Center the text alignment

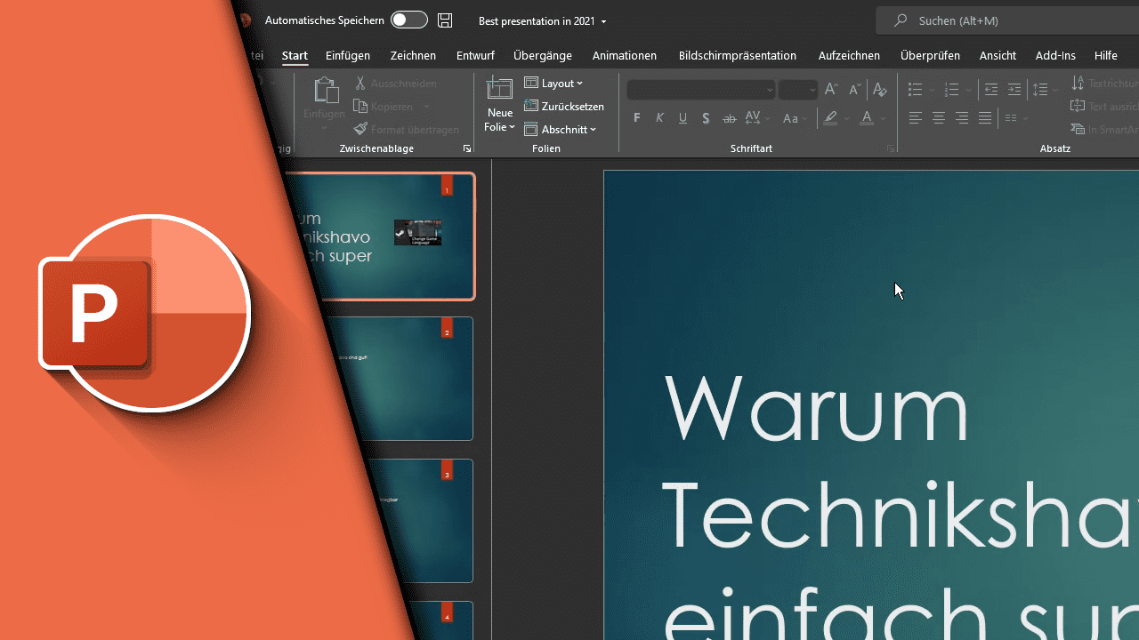point(938,118)
